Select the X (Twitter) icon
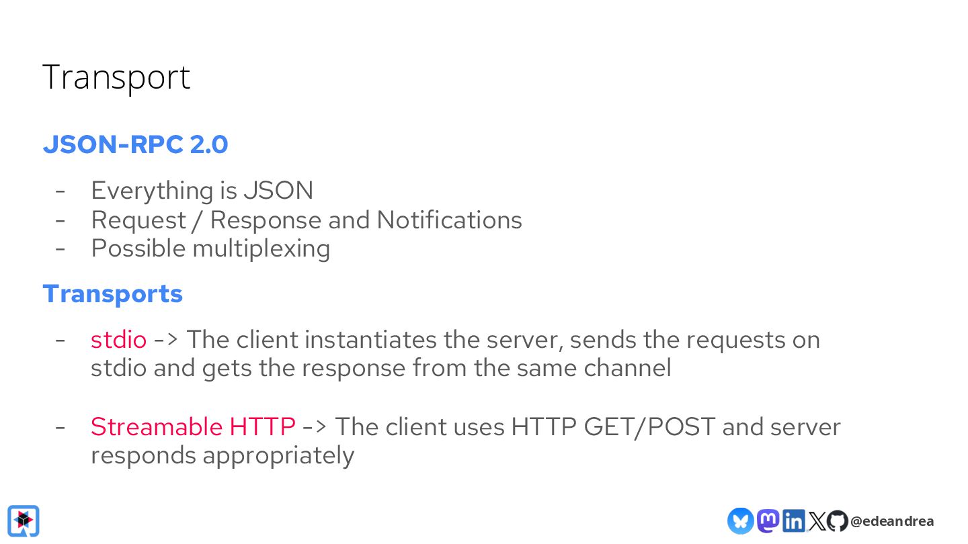The image size is (968, 544). click(816, 521)
